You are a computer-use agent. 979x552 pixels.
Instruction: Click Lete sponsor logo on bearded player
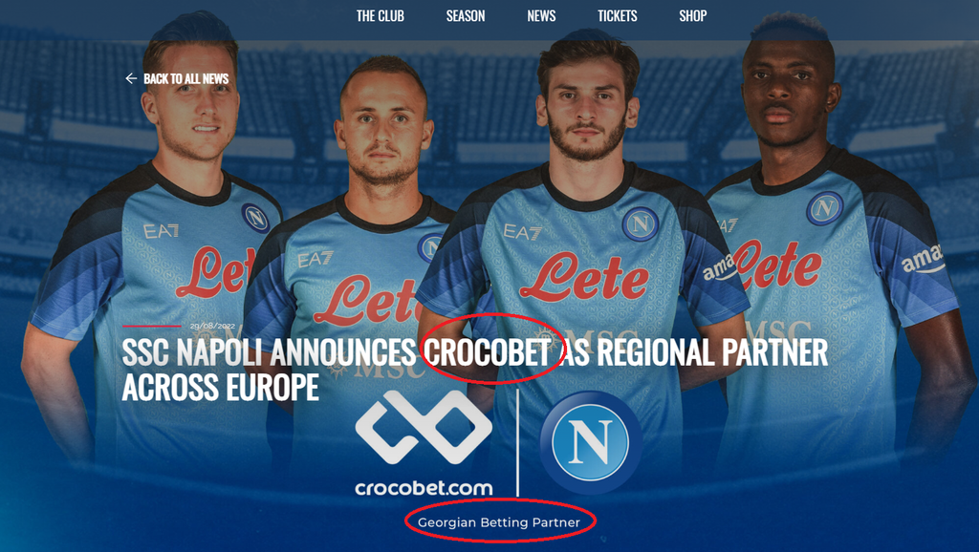pyautogui.click(x=584, y=278)
